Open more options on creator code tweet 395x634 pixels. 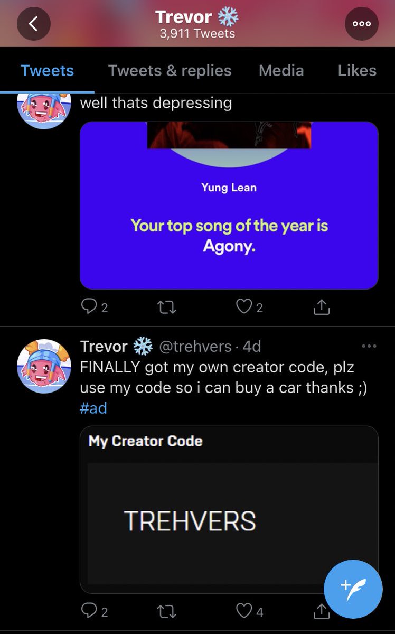pos(369,346)
